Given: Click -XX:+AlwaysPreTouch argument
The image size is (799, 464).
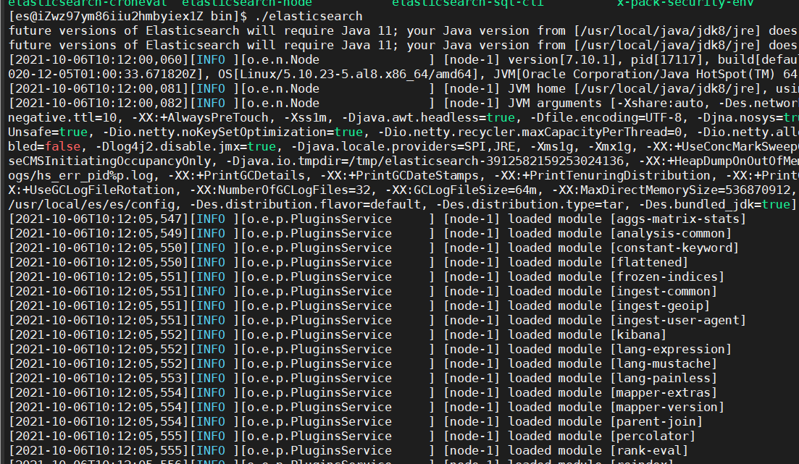Looking at the screenshot, I should coord(200,118).
